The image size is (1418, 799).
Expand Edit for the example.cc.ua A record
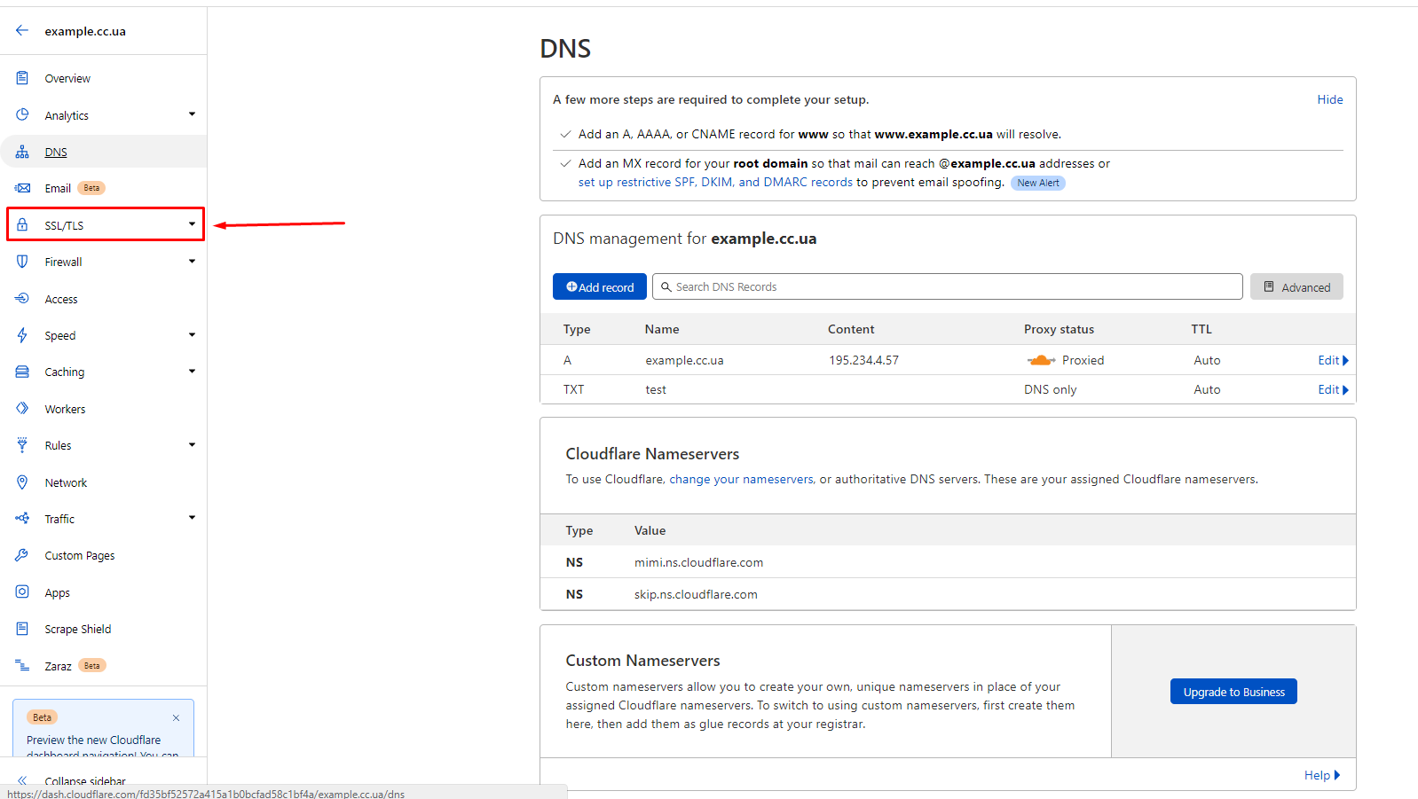pyautogui.click(x=1333, y=360)
